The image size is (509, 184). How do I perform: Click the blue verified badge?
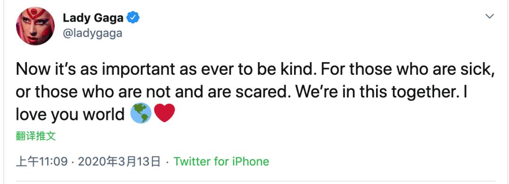tap(133, 17)
